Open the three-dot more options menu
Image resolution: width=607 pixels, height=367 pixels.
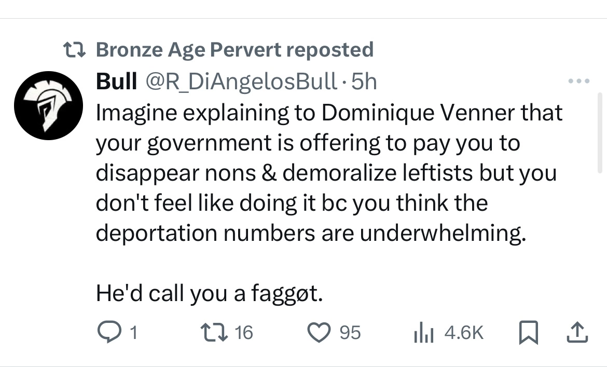(579, 81)
